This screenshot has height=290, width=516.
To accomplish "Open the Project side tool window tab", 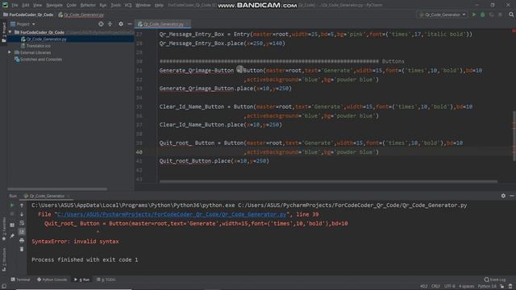I will pos(4,31).
